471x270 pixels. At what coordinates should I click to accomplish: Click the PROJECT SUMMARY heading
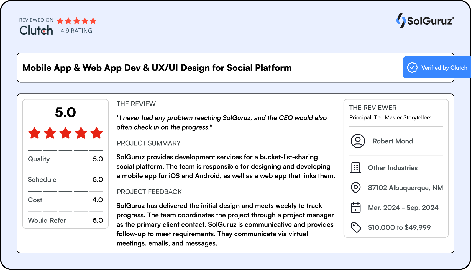pyautogui.click(x=149, y=143)
